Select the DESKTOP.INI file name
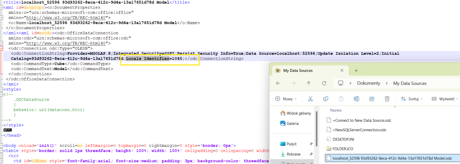The image size is (460, 164). tap(344, 139)
